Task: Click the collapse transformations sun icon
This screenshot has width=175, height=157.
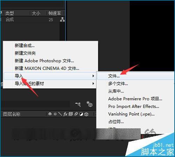Action: (x=55, y=114)
